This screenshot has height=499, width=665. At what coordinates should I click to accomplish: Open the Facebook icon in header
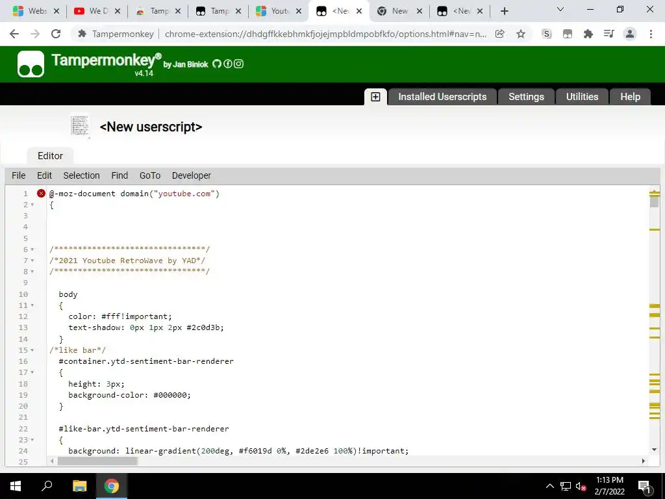tap(228, 64)
